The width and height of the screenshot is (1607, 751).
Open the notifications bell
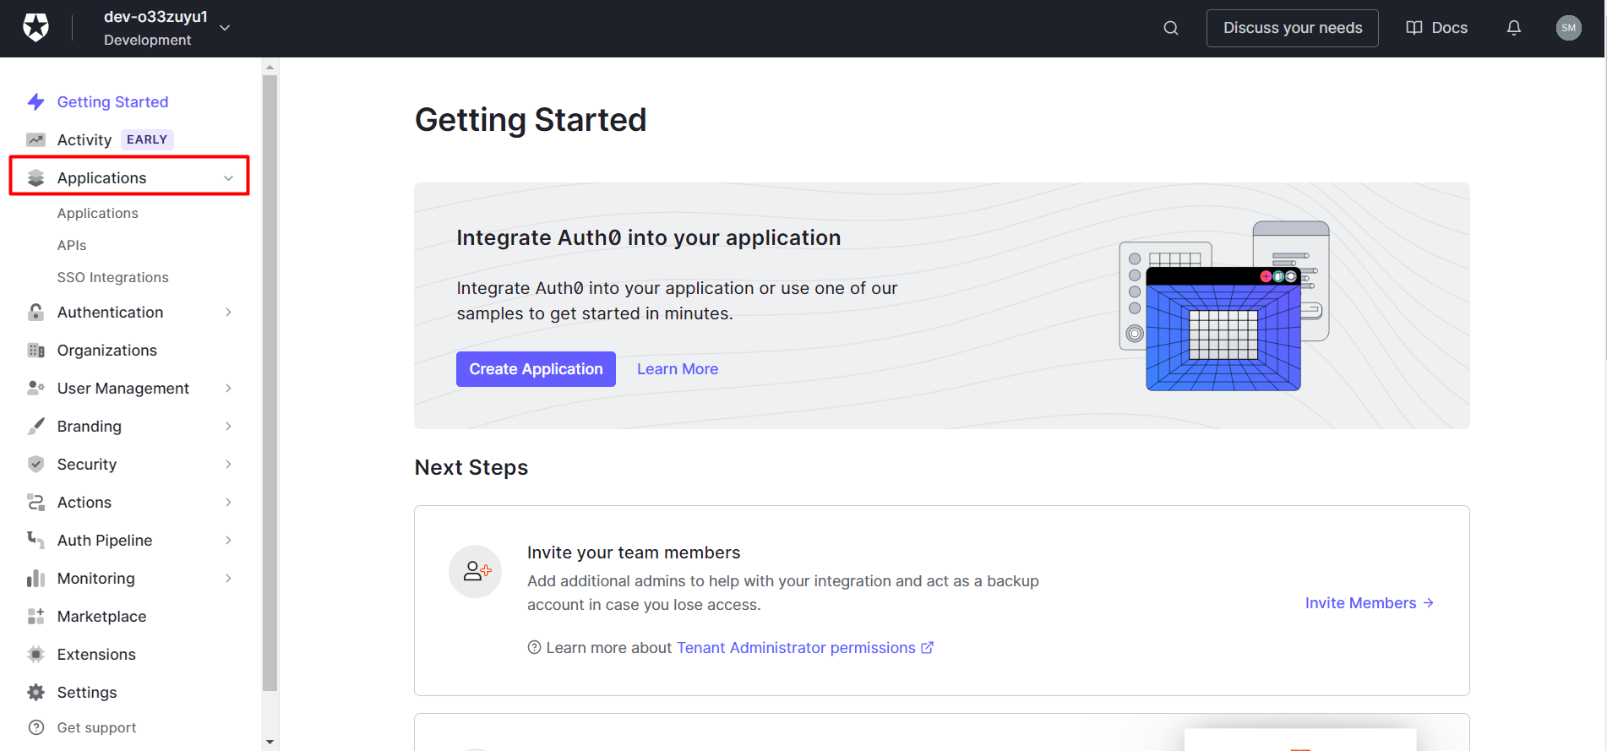[x=1513, y=28]
